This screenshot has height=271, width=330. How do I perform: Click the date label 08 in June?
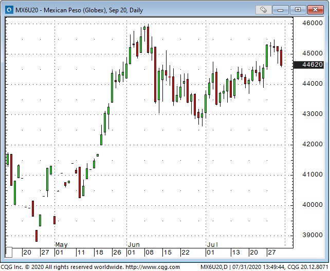150,253
